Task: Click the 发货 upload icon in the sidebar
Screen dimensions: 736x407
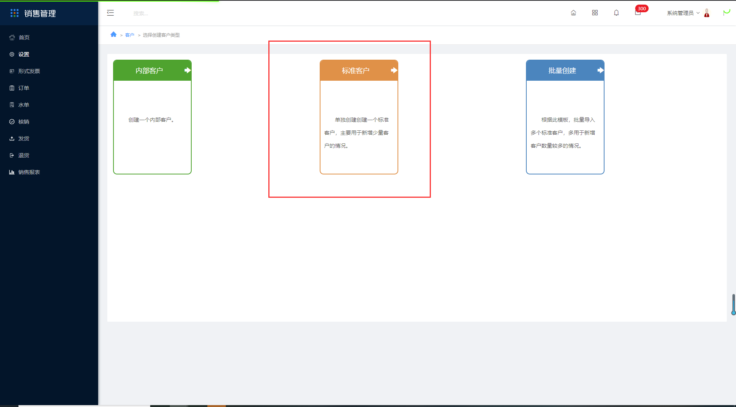Action: coord(12,138)
